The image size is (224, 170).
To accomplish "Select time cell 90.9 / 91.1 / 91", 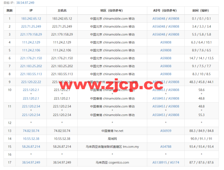I will (x=202, y=139).
